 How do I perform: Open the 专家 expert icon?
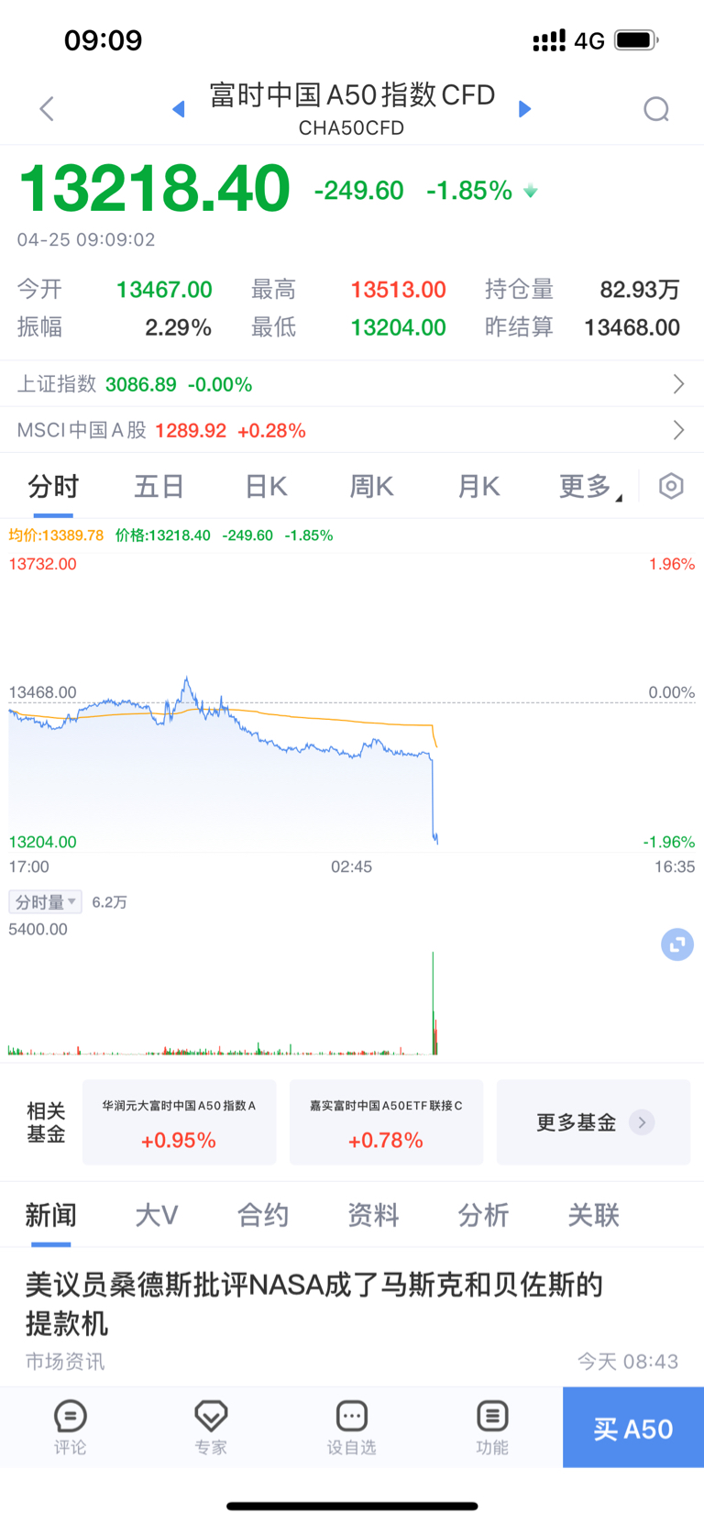click(211, 1427)
